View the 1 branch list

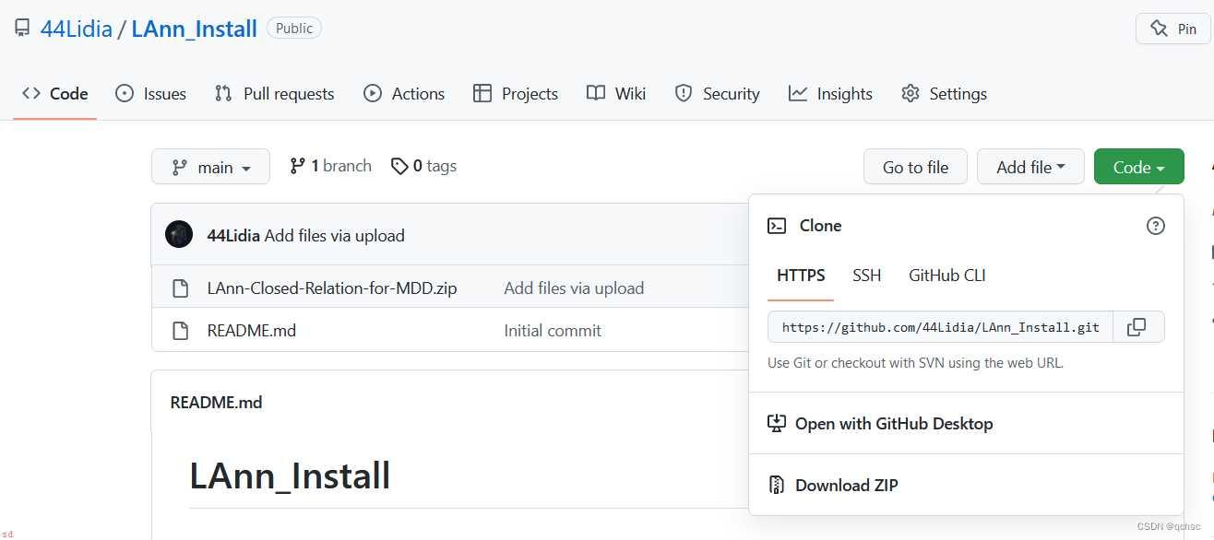coord(330,166)
